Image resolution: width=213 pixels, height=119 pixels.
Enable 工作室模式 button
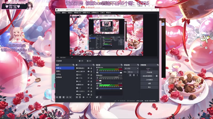tap(149, 80)
